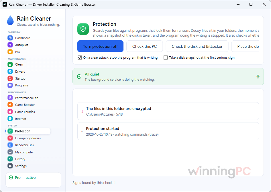Select the Internet globe icon

coord(10,119)
